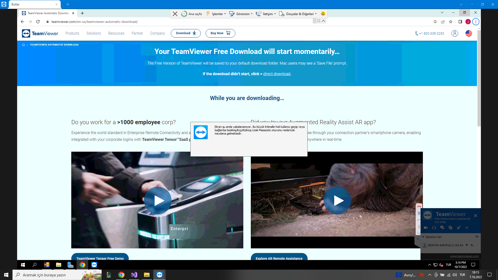Open Visual Studio from the local taskbar

[x=134, y=275]
